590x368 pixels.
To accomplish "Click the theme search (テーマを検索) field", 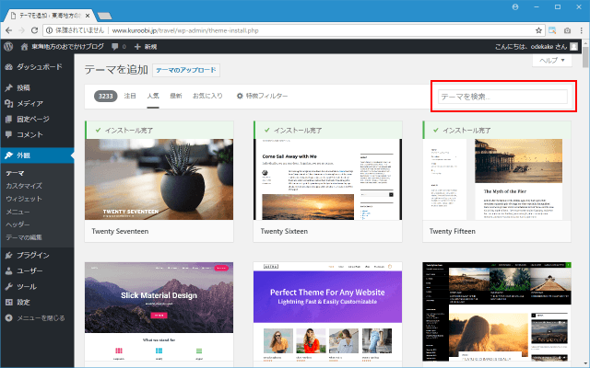I will coord(502,96).
